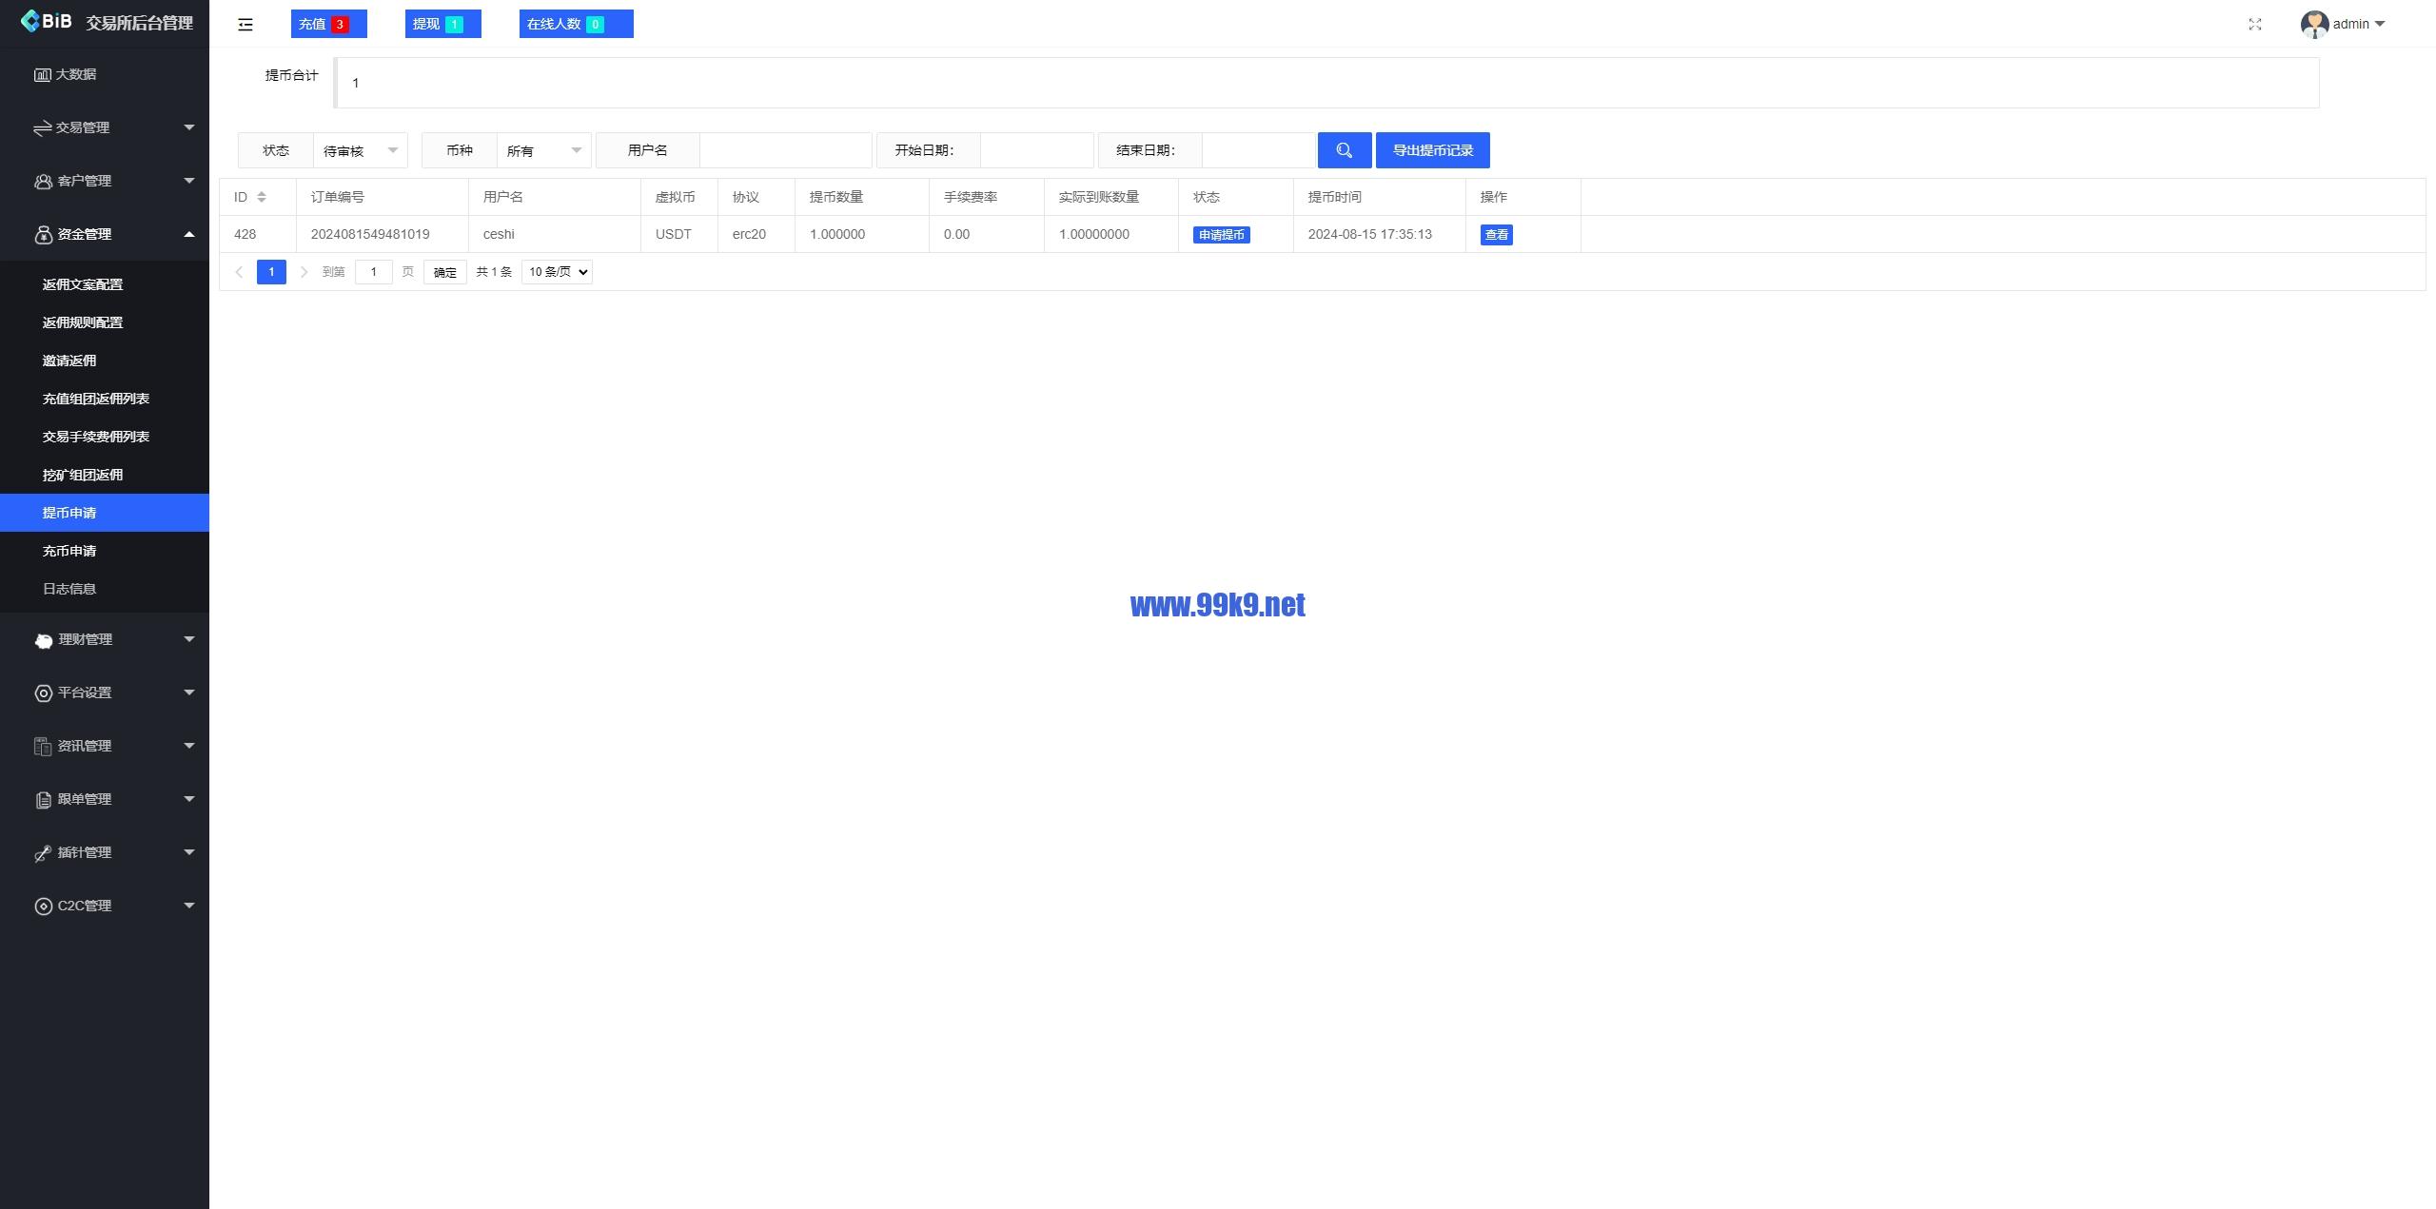Click timestamp 2024-08-15 17:35:13
This screenshot has width=2436, height=1209.
pyautogui.click(x=1369, y=234)
